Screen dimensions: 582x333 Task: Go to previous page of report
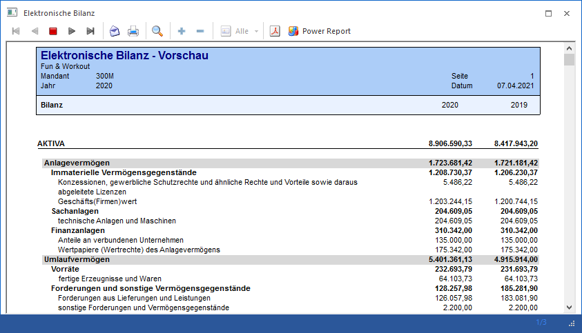click(x=35, y=31)
